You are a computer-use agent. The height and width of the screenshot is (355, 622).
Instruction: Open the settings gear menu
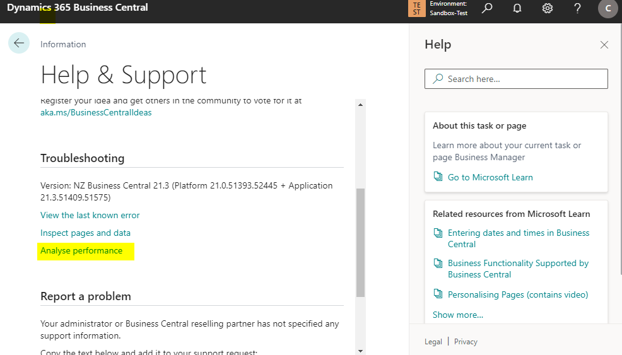click(x=548, y=8)
